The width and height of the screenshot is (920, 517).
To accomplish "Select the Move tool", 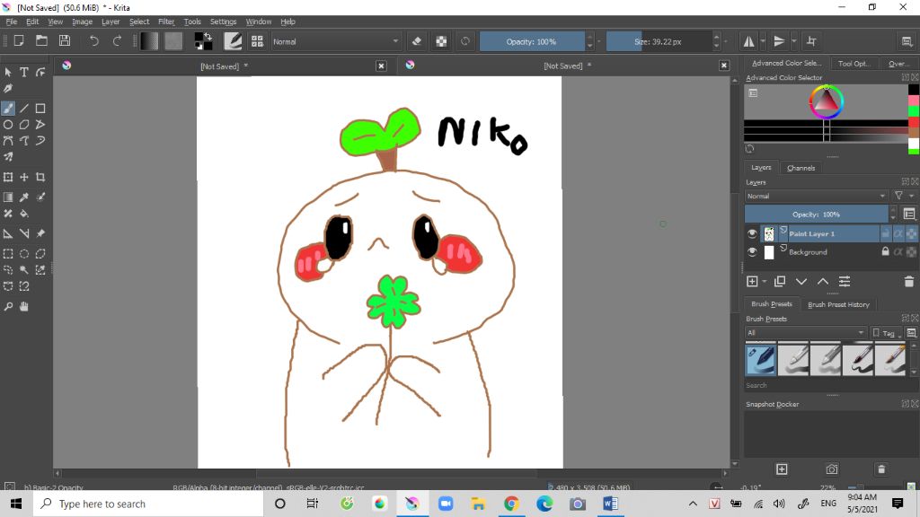I will point(24,177).
